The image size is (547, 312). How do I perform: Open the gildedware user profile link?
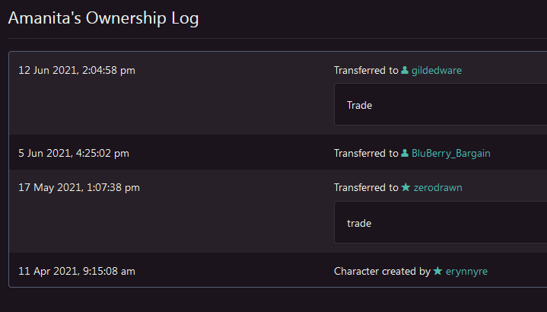(x=437, y=71)
